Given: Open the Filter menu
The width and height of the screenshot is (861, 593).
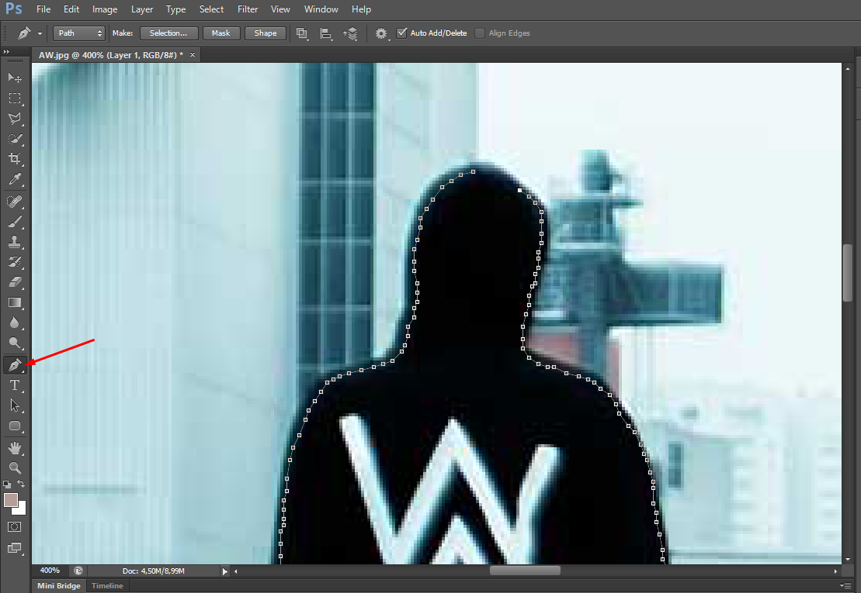Looking at the screenshot, I should tap(248, 9).
